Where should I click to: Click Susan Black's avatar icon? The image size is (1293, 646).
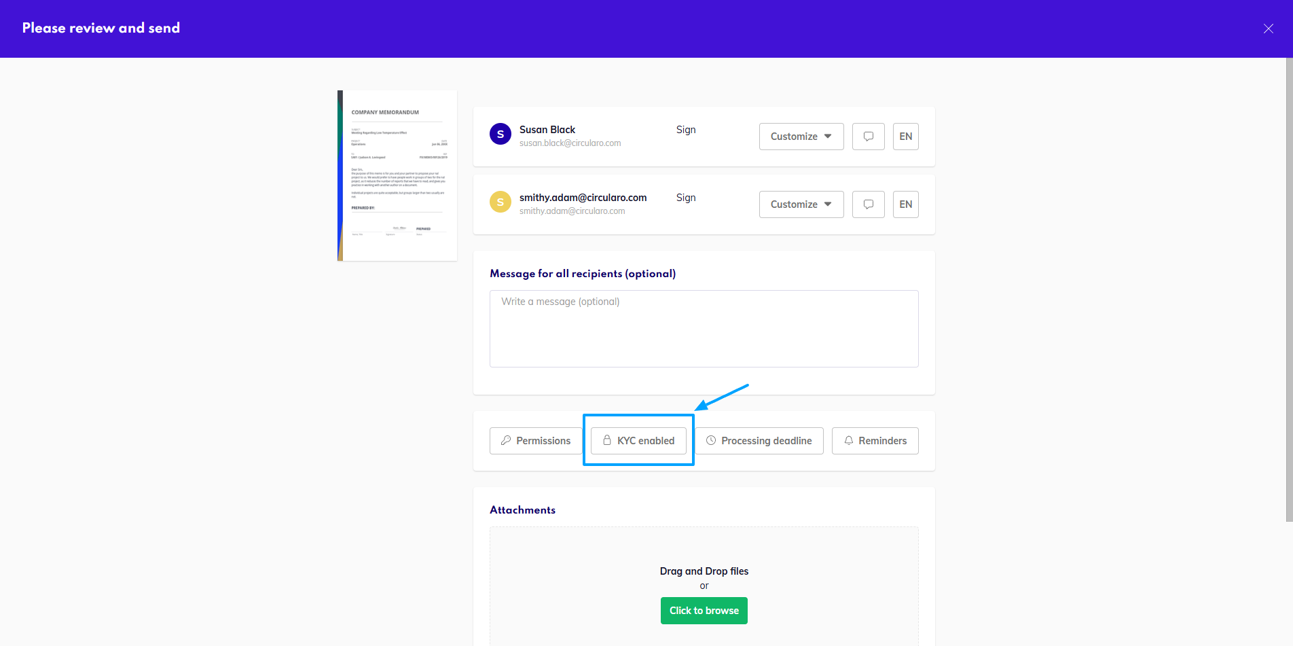tap(500, 134)
